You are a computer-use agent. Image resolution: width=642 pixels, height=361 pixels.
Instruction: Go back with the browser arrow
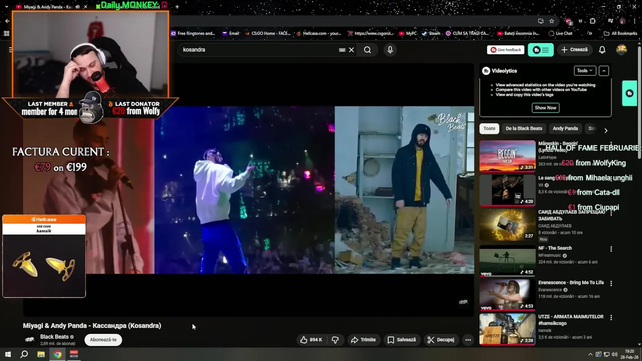click(7, 21)
